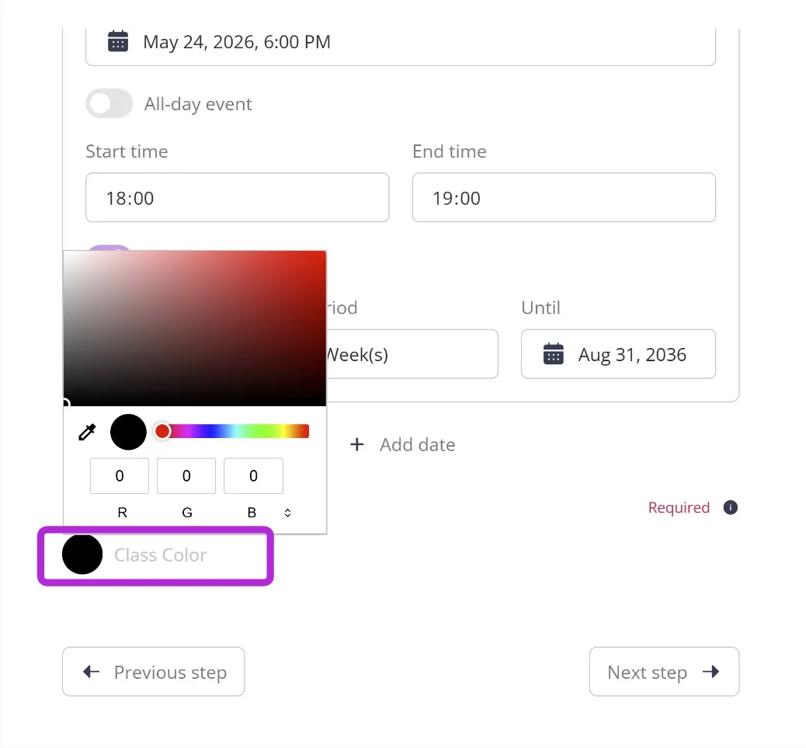This screenshot has width=806, height=748.
Task: Click inside the red saturation gradient area
Action: pyautogui.click(x=195, y=329)
